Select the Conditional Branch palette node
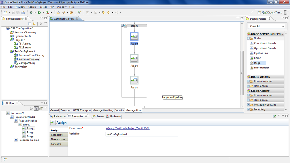 coord(265,43)
